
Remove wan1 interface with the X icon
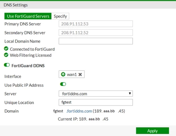click(x=80, y=74)
